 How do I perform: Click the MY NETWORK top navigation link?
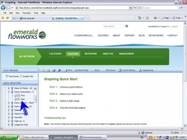156,35
